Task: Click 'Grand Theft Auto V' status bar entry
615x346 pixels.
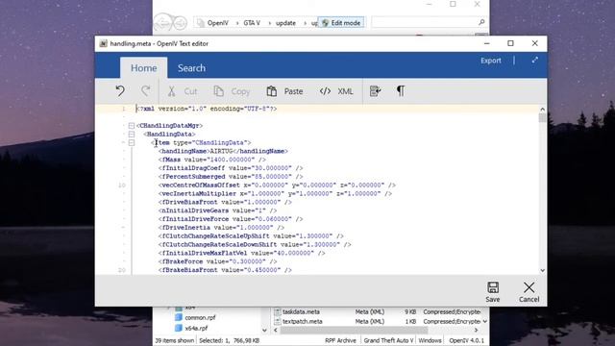Action: 388,340
